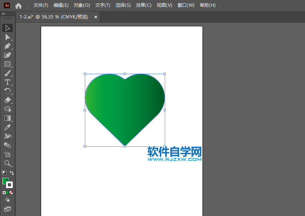Image resolution: width=305 pixels, height=216 pixels.
Task: Click the green gradient heart shape
Action: (125, 110)
